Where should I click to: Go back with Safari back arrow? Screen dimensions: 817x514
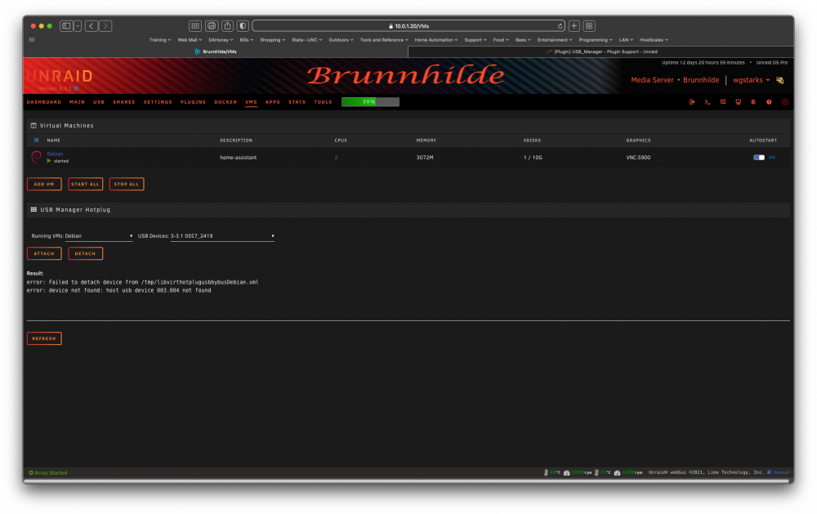point(92,25)
